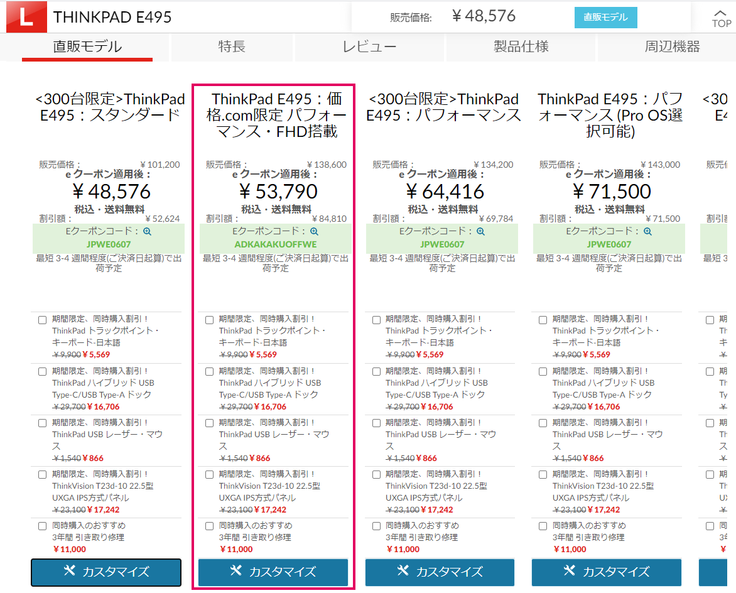Go to the レビュー tab
This screenshot has height=593, width=736.
coord(369,47)
